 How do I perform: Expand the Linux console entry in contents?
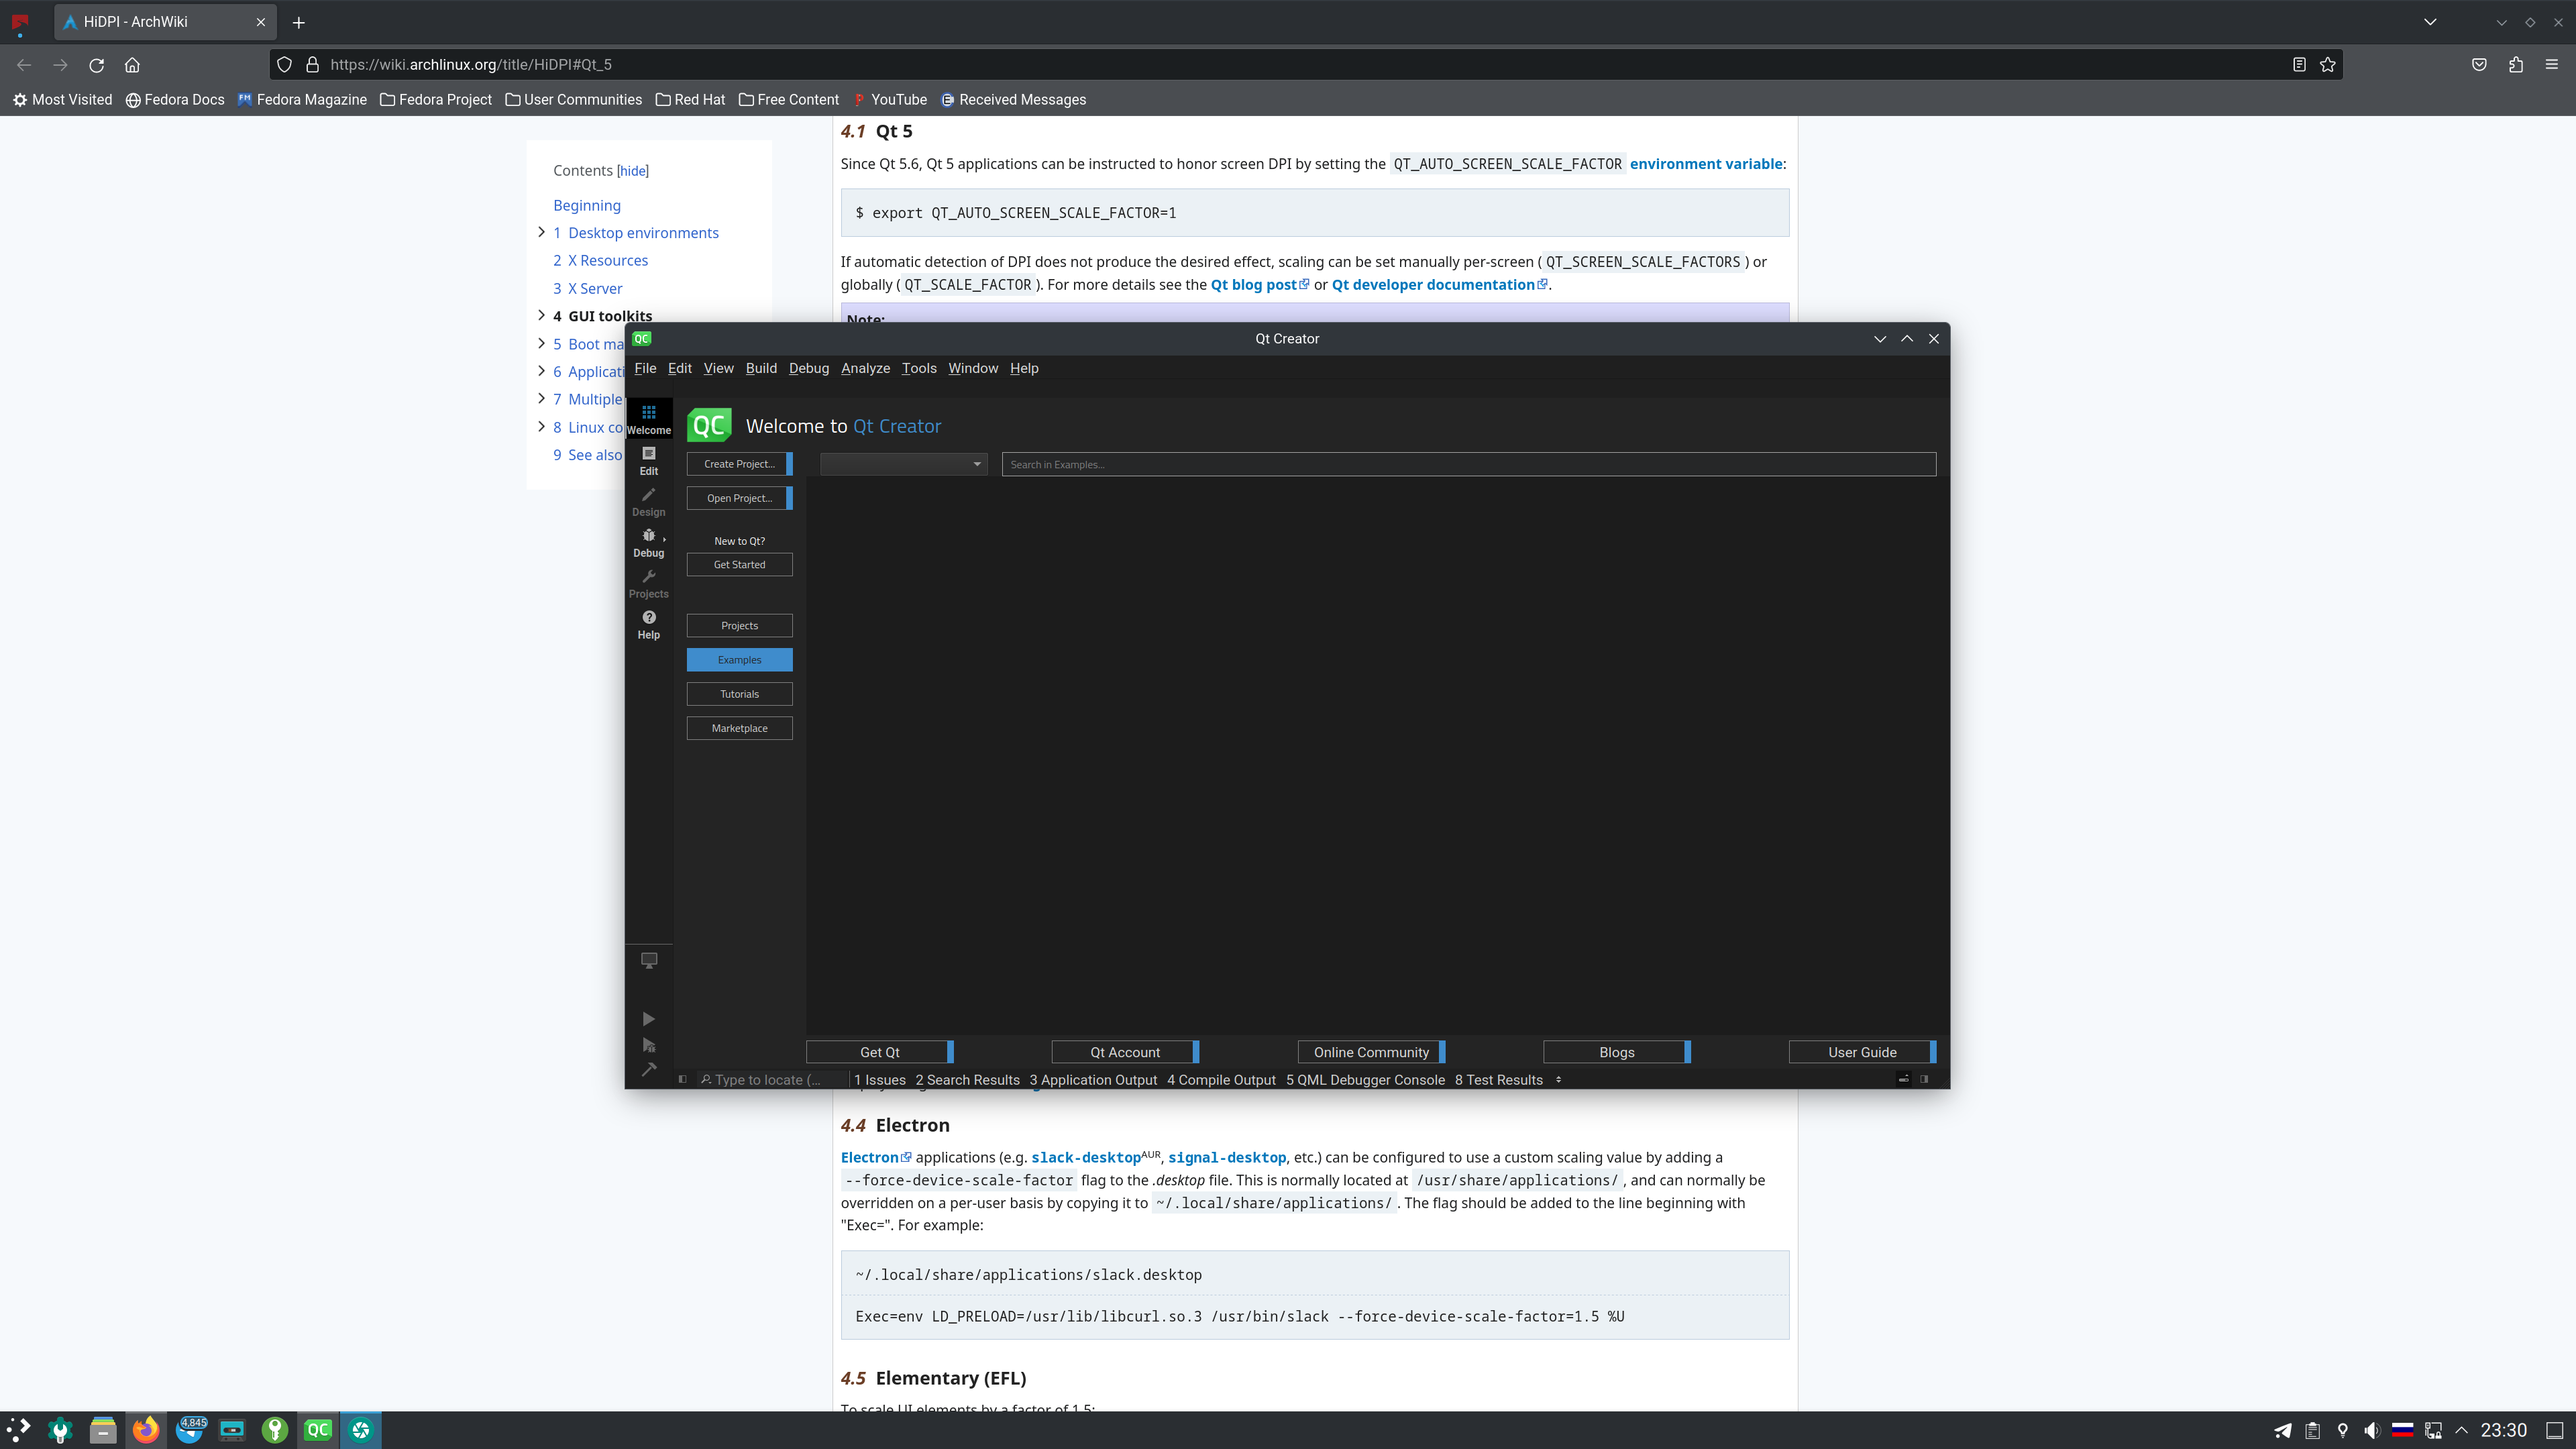click(541, 426)
